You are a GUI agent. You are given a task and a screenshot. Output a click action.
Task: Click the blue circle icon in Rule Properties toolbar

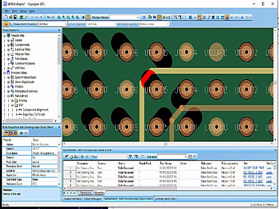click(x=15, y=133)
